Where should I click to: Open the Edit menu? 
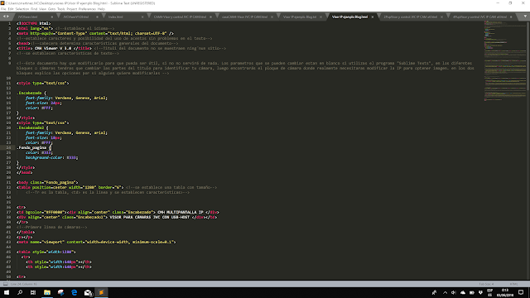[x=11, y=9]
